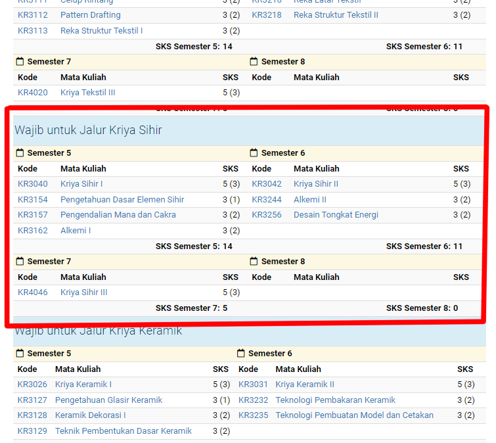
Task: Open Pattern Drafting course link
Action: [x=91, y=15]
